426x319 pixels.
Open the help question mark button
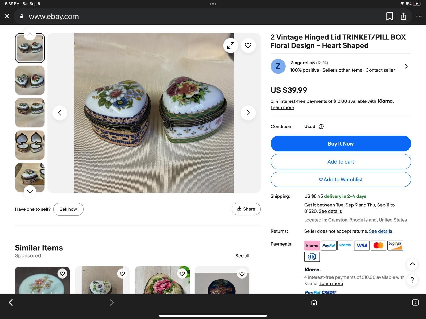pyautogui.click(x=412, y=280)
